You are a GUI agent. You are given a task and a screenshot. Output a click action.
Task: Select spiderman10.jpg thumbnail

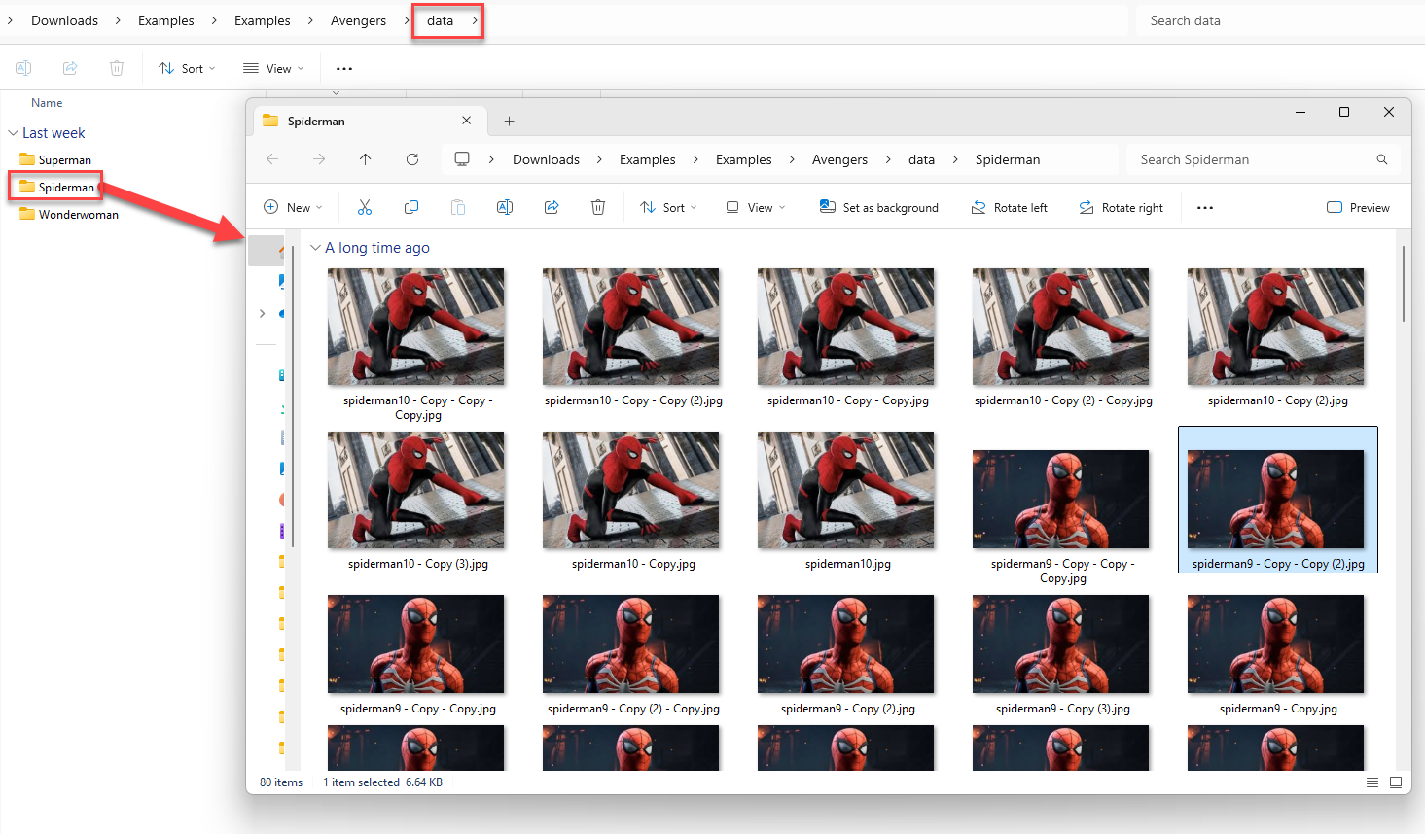click(x=846, y=491)
